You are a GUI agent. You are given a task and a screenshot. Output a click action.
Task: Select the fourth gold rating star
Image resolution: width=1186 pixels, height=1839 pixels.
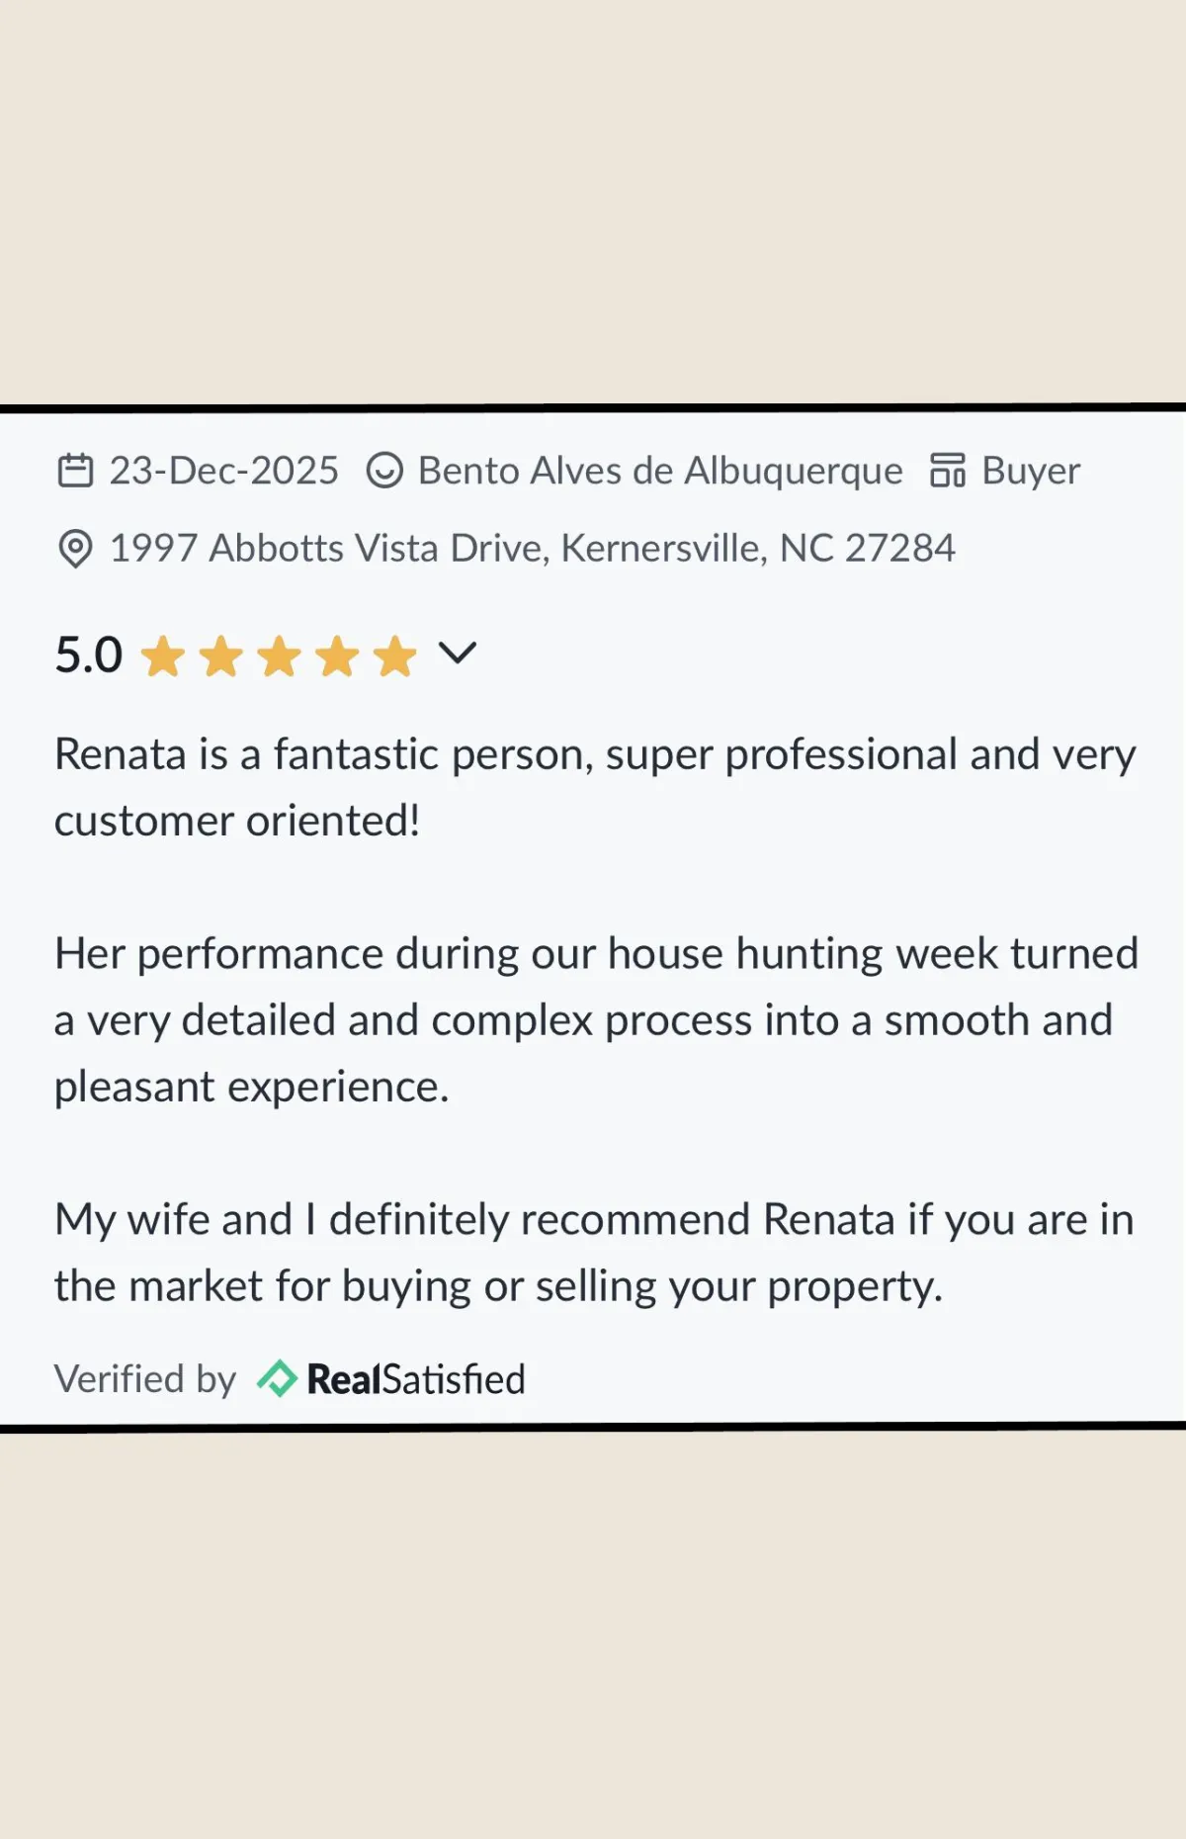pyautogui.click(x=338, y=657)
